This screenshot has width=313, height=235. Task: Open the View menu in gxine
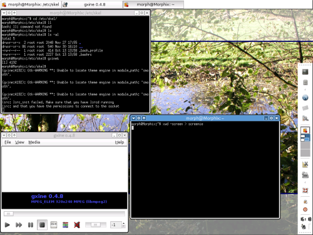click(x=19, y=142)
